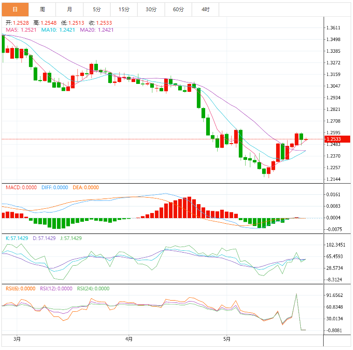This screenshot has width=353, height=350.
Task: Switch to the 周 weekly tab
Action: [42, 9]
